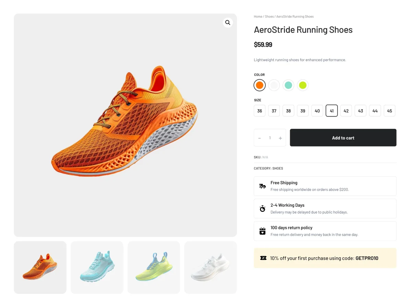The image size is (412, 307).
Task: Click the quantity input field
Action: pyautogui.click(x=270, y=138)
